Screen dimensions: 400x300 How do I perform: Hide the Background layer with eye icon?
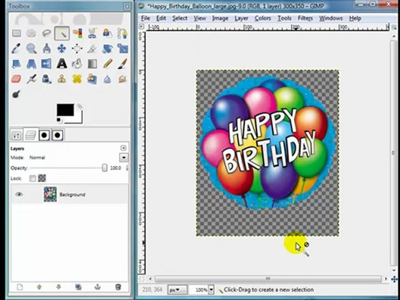(19, 195)
